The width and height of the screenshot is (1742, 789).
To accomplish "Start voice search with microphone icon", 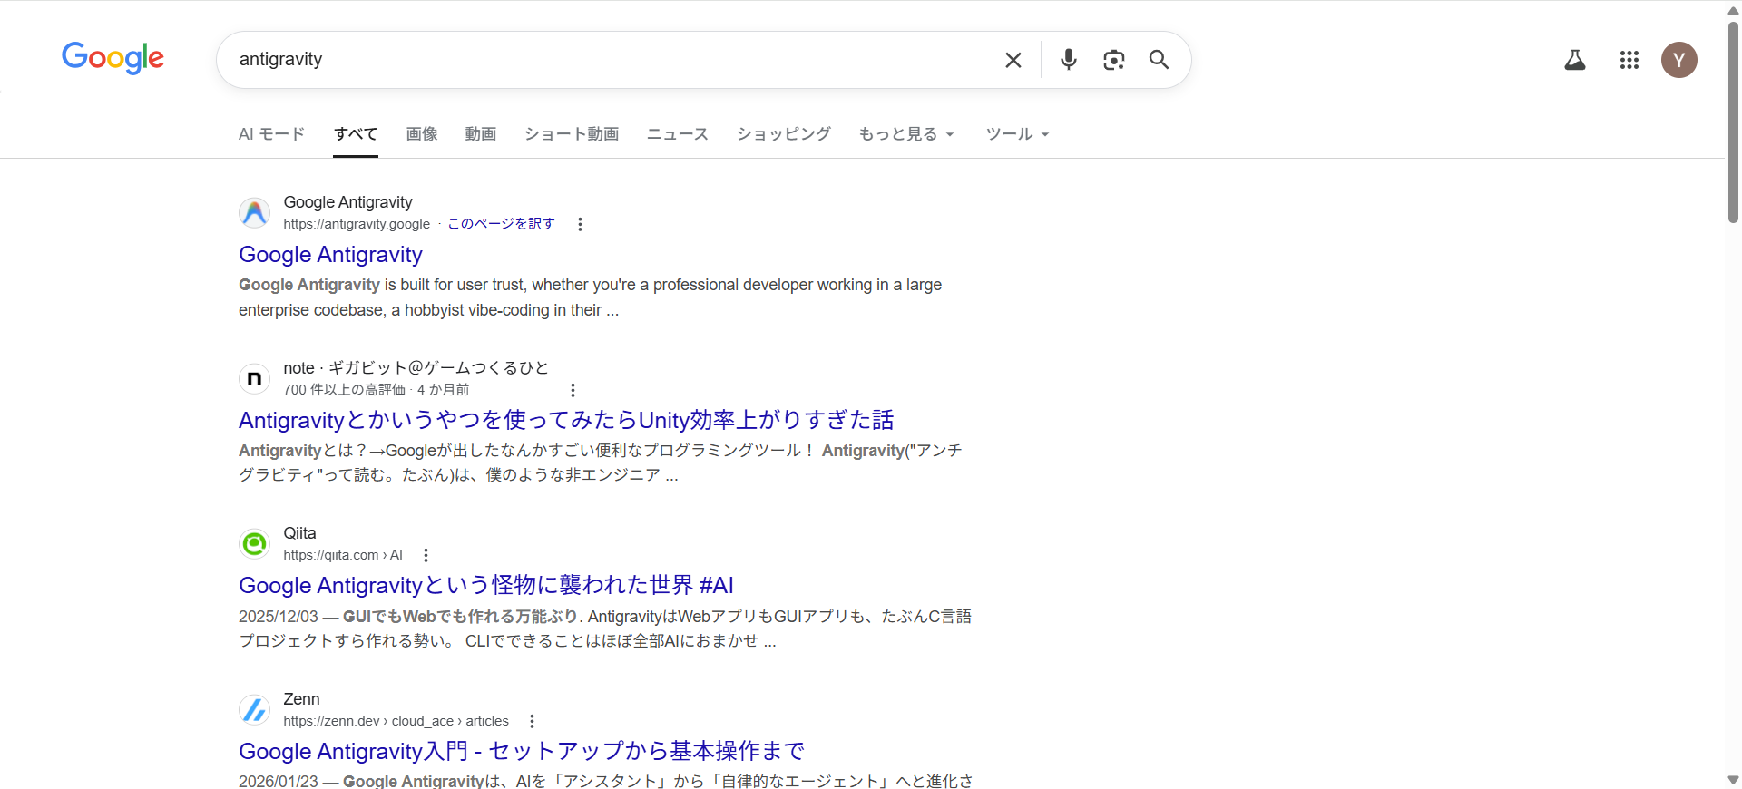I will click(x=1068, y=60).
